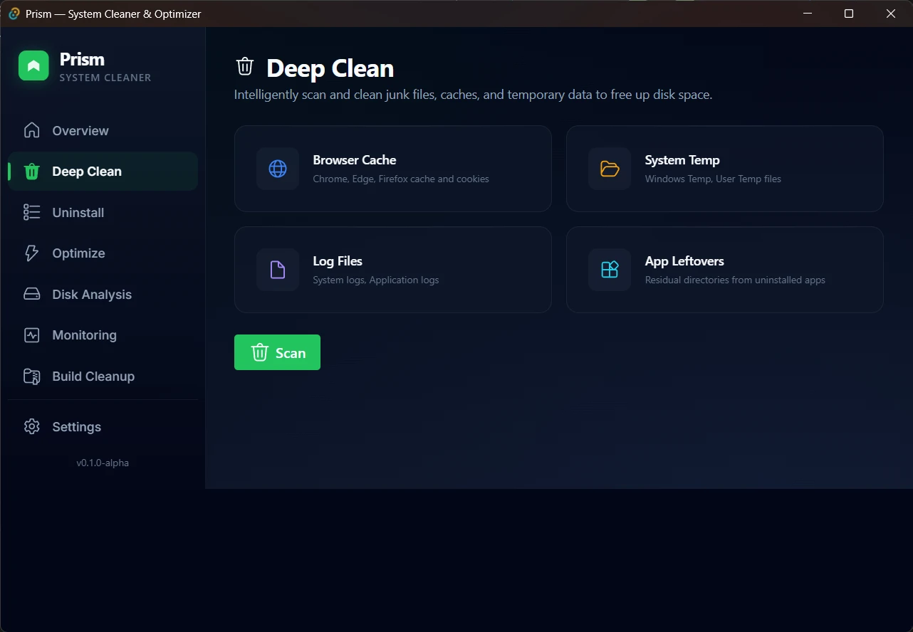Open the Optimize section

point(103,253)
